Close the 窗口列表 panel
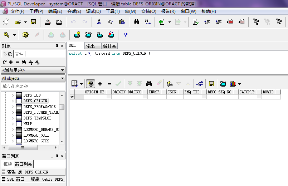288x186 pixels. click(x=62, y=156)
